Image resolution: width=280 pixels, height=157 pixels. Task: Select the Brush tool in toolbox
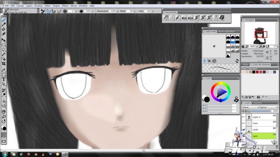coord(4,20)
